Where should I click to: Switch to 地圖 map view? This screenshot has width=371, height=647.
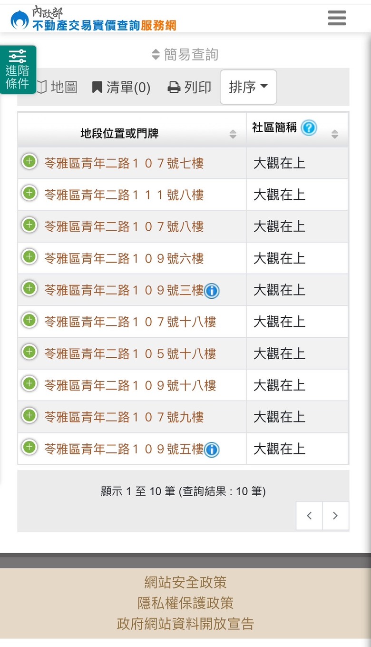57,87
